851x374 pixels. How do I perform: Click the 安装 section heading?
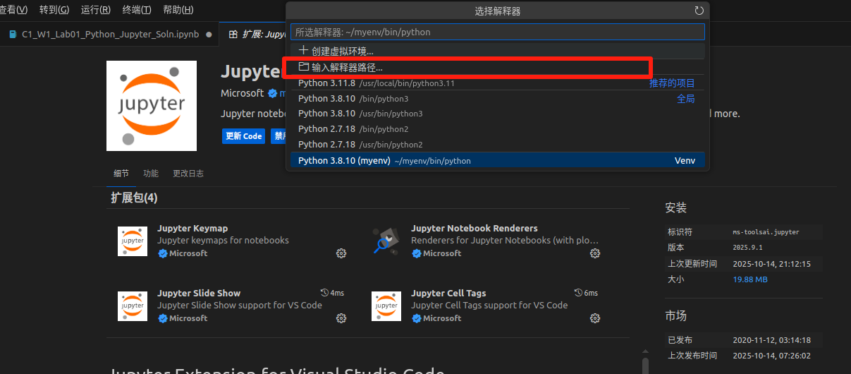[x=675, y=208]
